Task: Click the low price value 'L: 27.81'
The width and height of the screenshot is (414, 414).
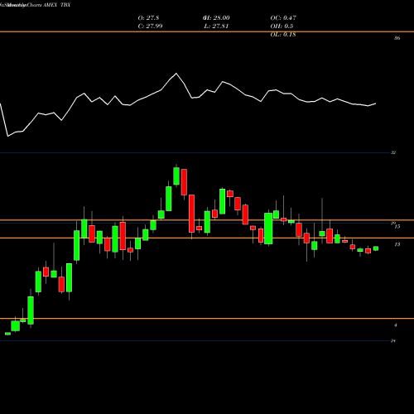Action: tap(216, 26)
